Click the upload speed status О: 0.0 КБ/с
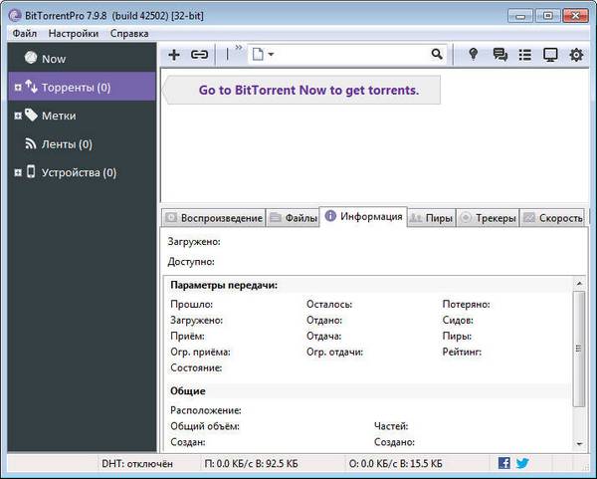Viewport: 597px width, 479px height. [396, 464]
